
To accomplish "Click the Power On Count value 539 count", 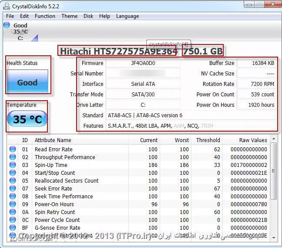I will [x=257, y=95].
